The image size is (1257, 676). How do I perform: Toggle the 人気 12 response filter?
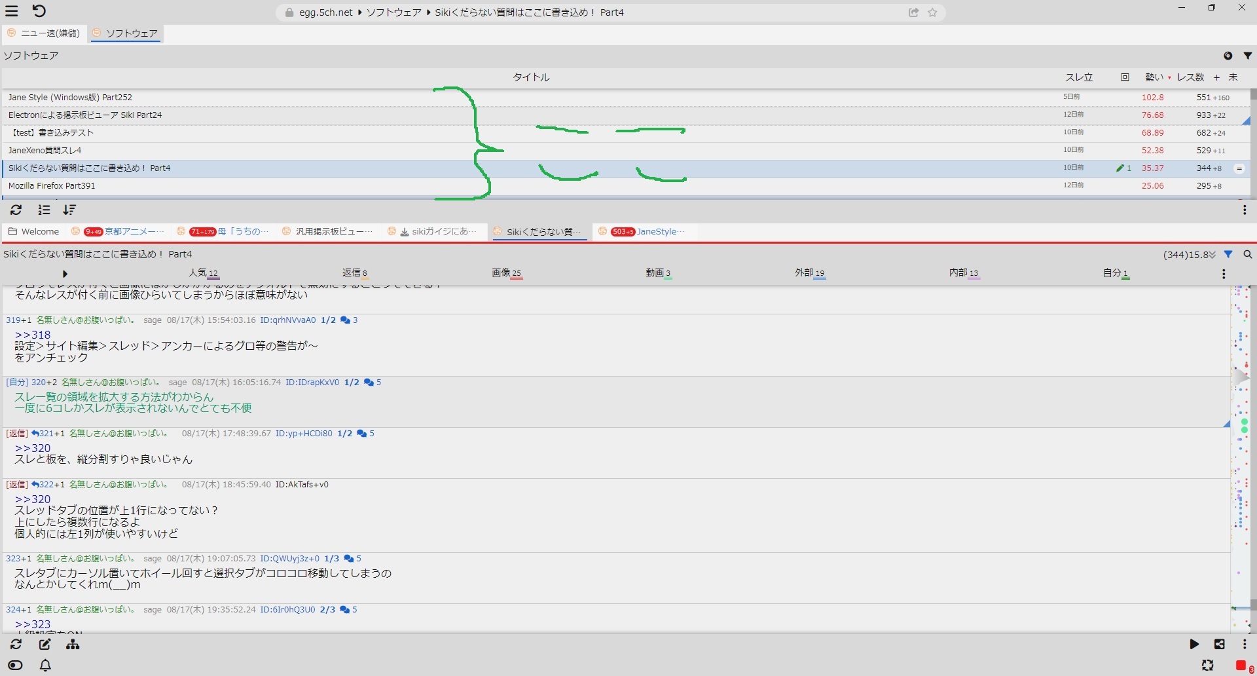203,272
